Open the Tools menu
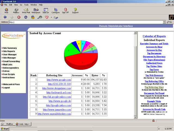This screenshot has height=131, width=174. pyautogui.click(x=26, y=5)
